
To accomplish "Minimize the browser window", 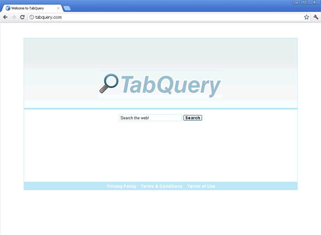I will pos(296,2).
